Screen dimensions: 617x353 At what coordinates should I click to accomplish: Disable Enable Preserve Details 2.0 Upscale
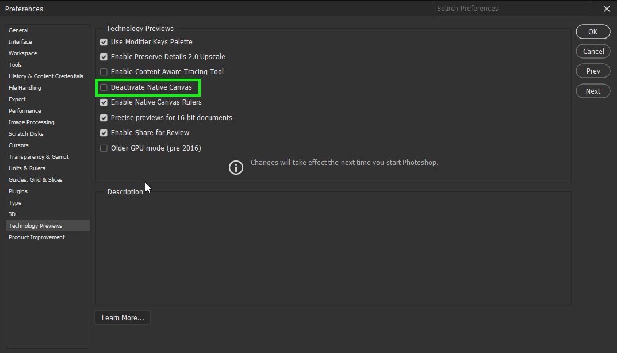coord(104,56)
